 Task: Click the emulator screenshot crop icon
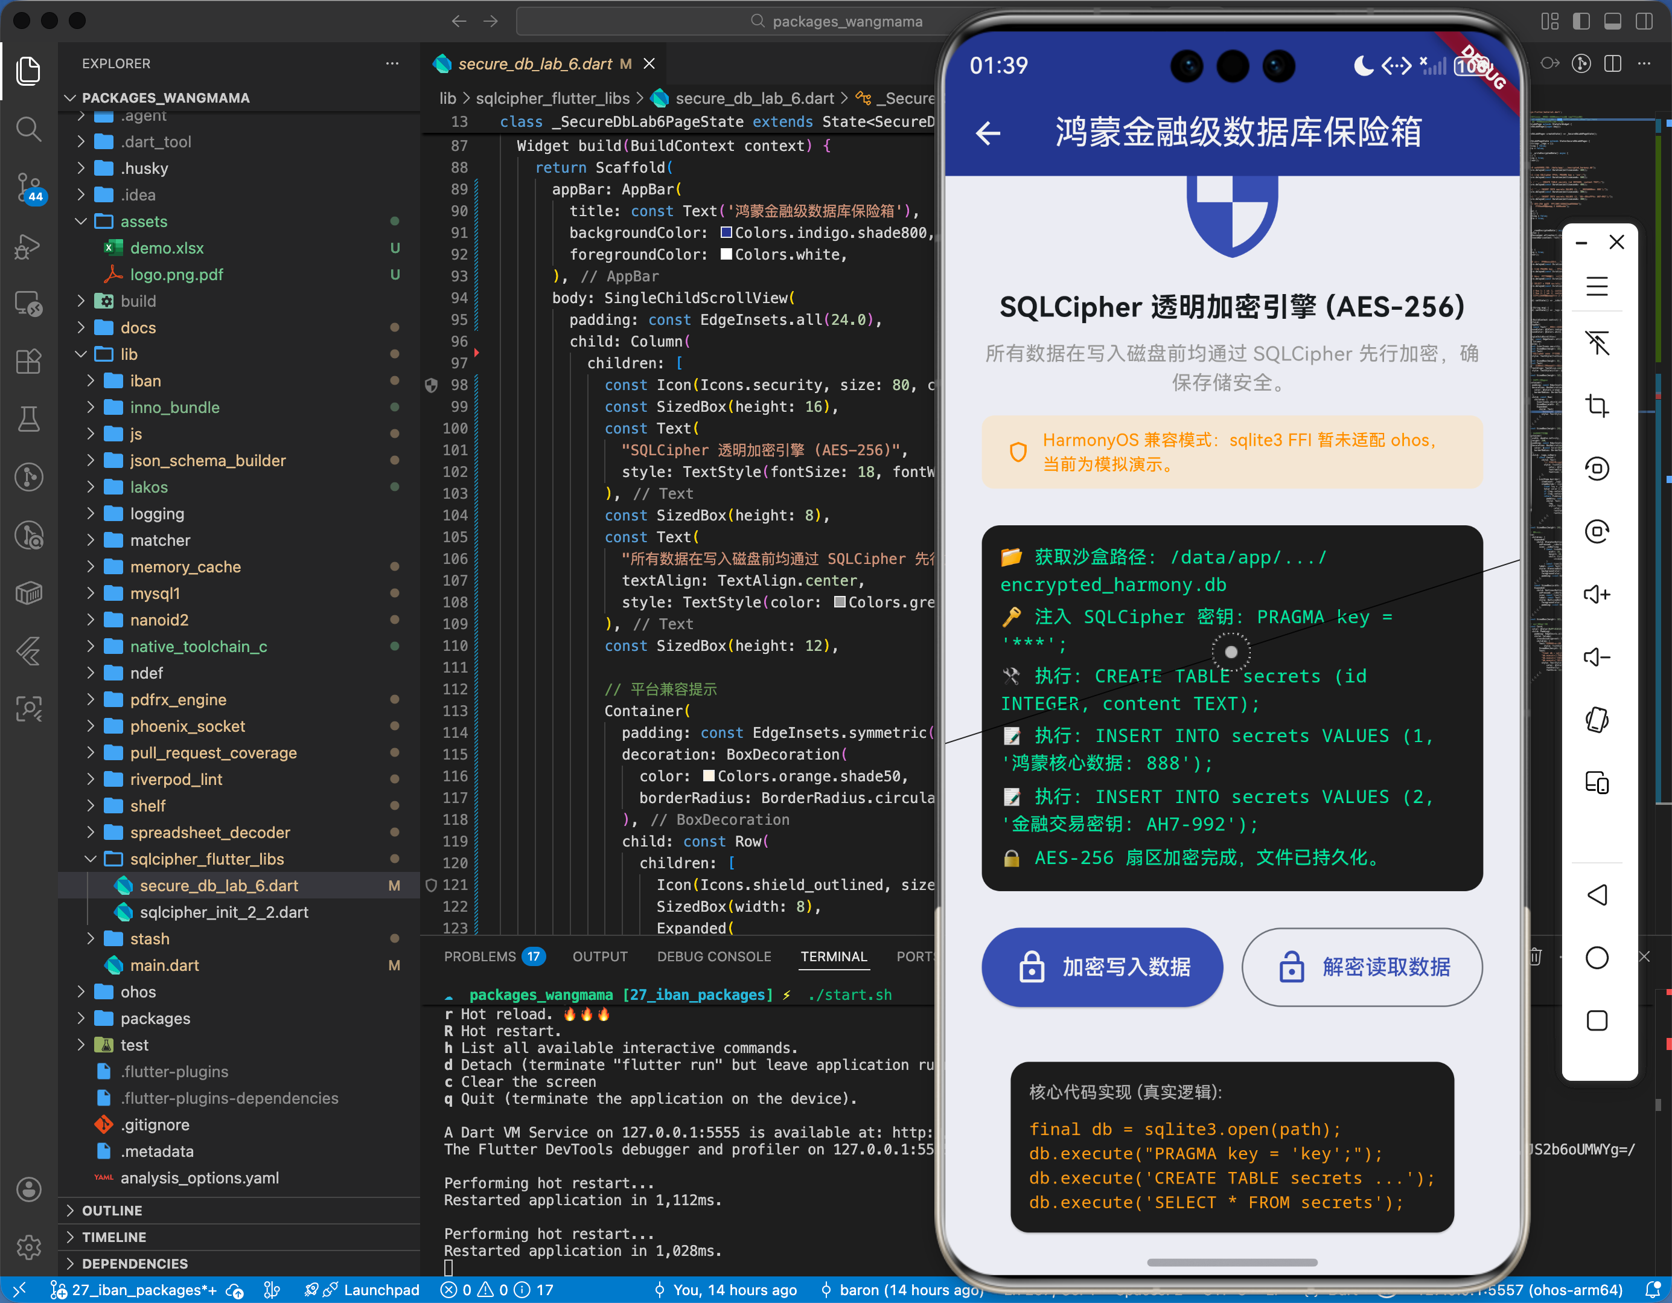pos(1597,405)
